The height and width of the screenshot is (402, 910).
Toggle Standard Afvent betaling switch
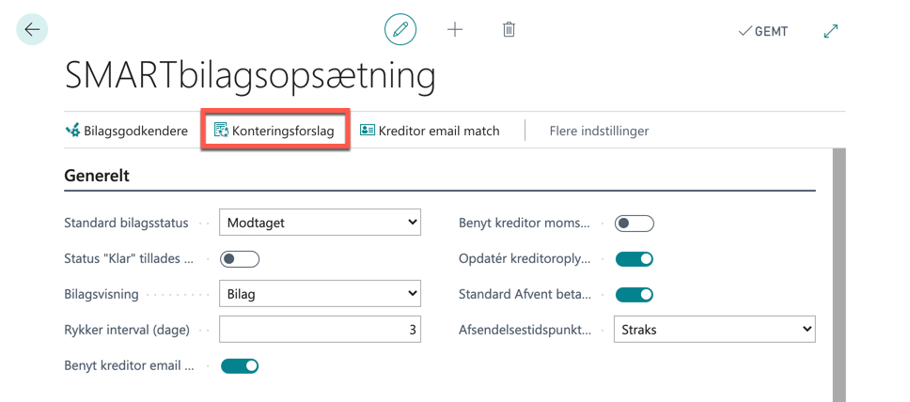[635, 295]
